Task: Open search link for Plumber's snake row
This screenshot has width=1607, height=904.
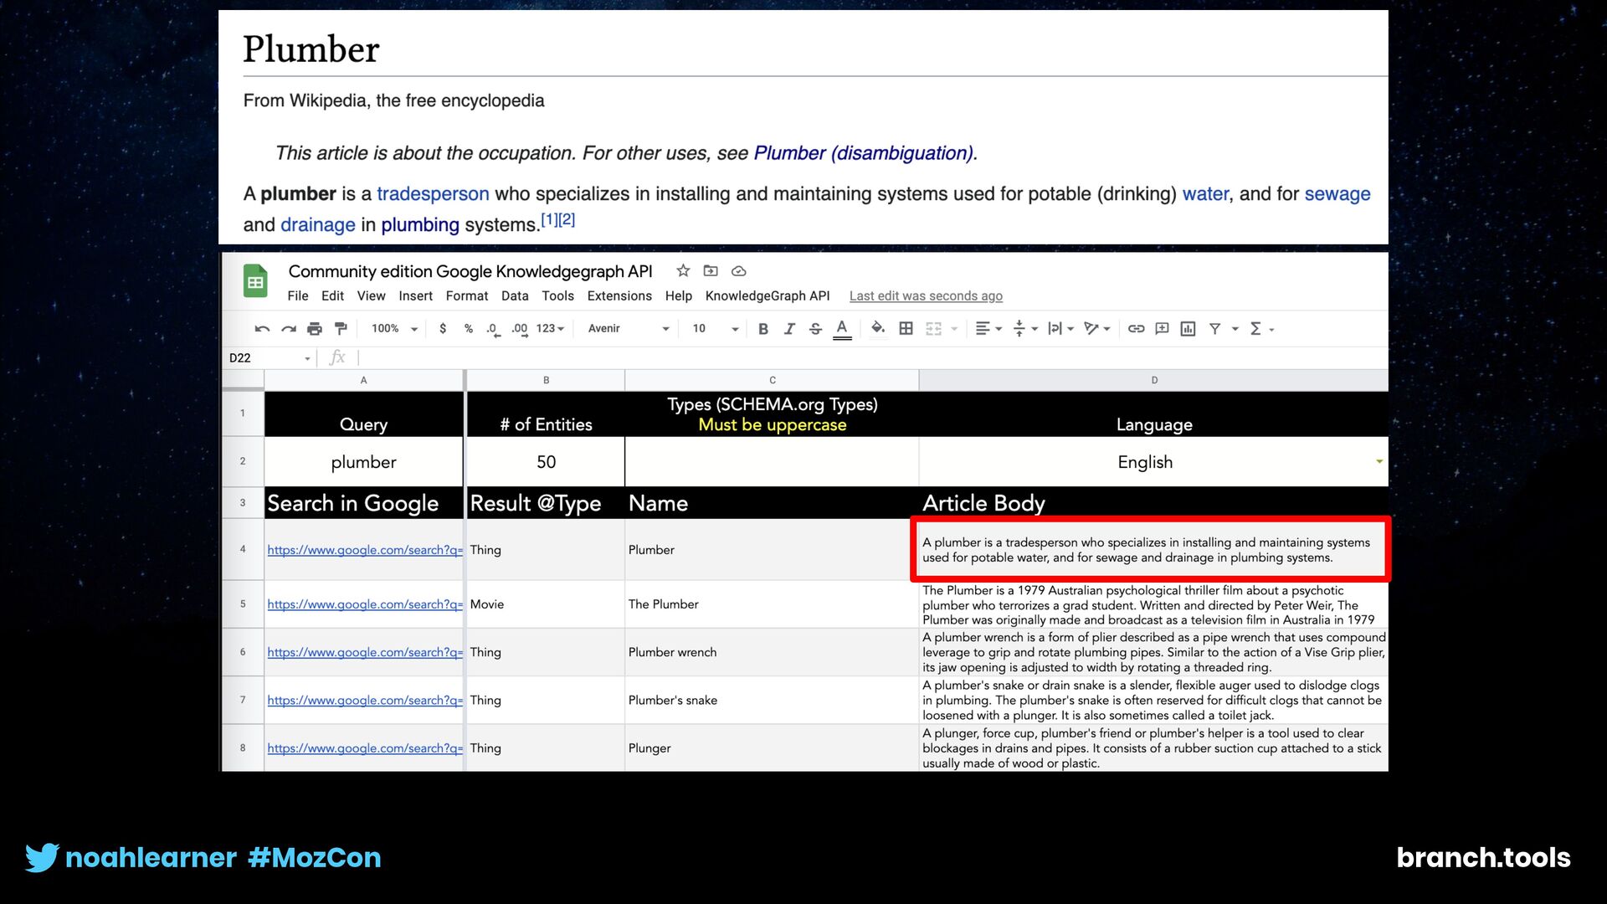Action: (x=365, y=701)
